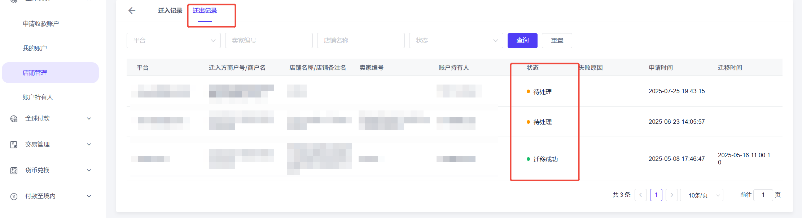Click the 店铺名称 search field
This screenshot has width=802, height=218.
361,41
